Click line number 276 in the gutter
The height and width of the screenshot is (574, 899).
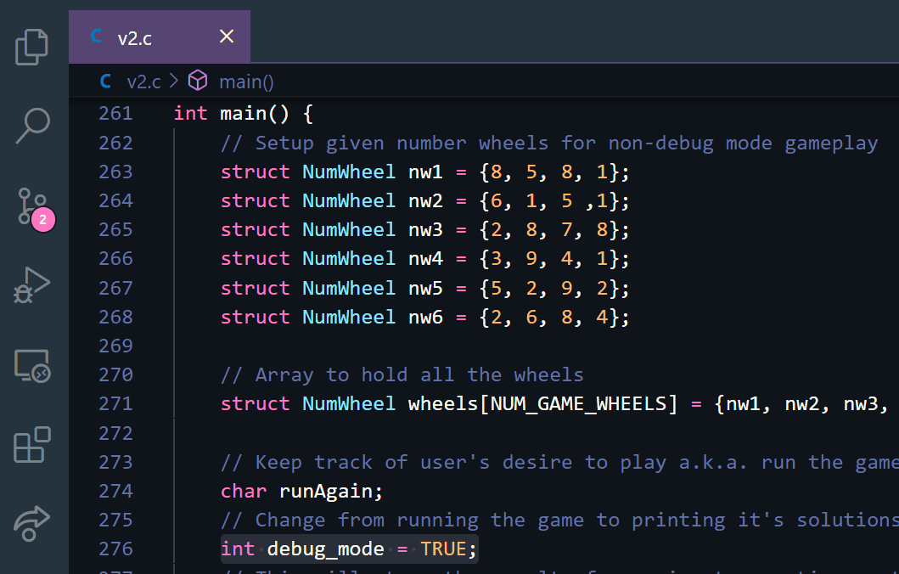pos(115,549)
